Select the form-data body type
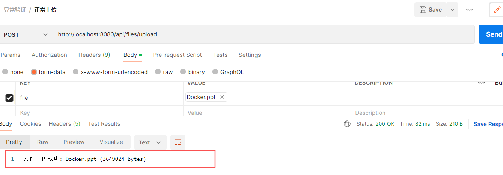Image resolution: width=503 pixels, height=175 pixels. click(48, 72)
